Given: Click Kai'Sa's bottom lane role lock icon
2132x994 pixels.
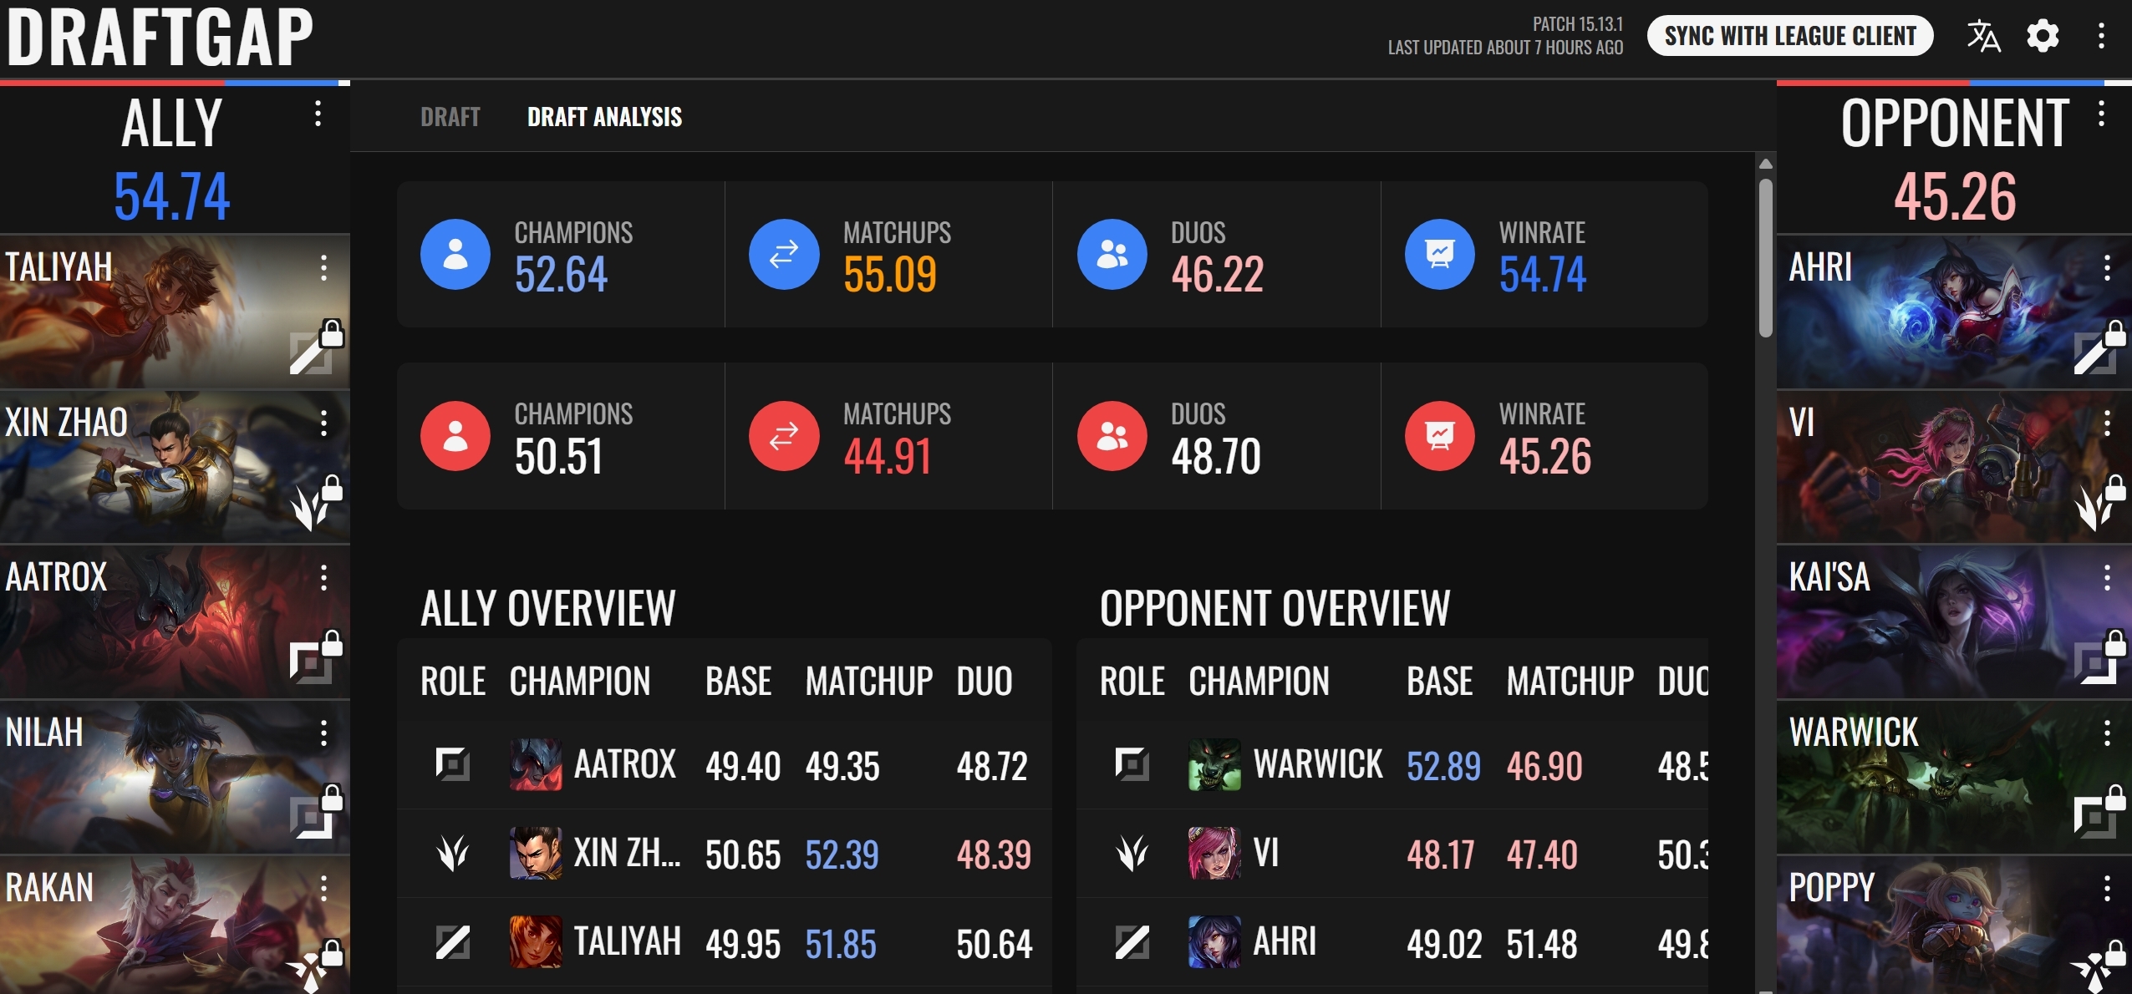Looking at the screenshot, I should click(2099, 657).
